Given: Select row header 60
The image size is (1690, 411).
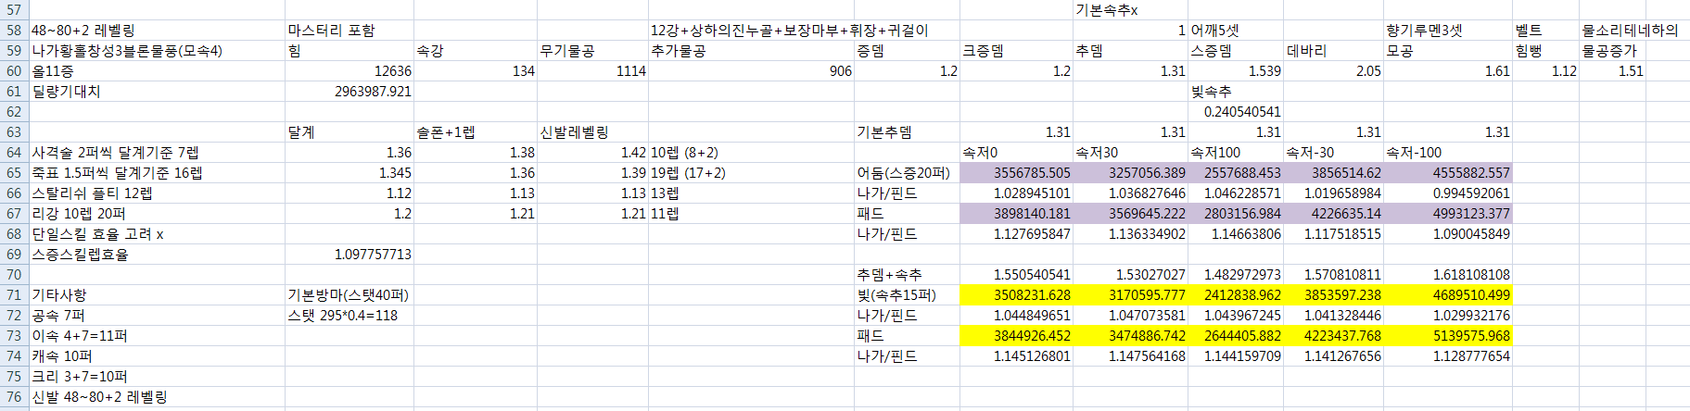Looking at the screenshot, I should pos(14,71).
